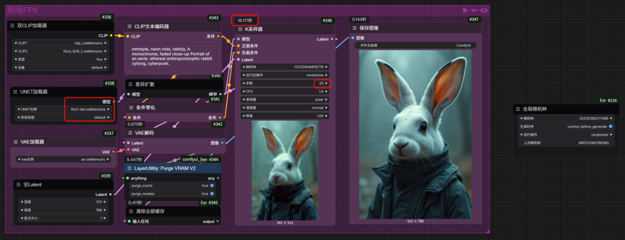Click the saved rabbit image in 保存图像
Viewport: 625px width, 240px height.
click(415, 134)
